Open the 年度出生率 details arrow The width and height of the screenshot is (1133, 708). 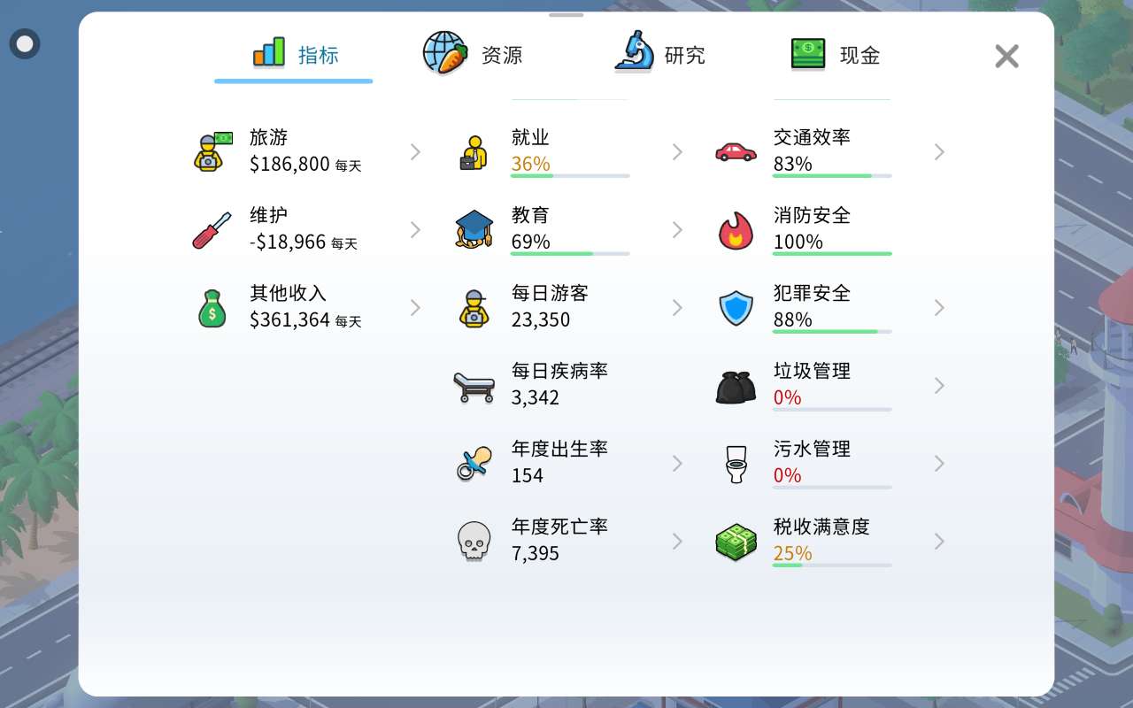coord(677,464)
